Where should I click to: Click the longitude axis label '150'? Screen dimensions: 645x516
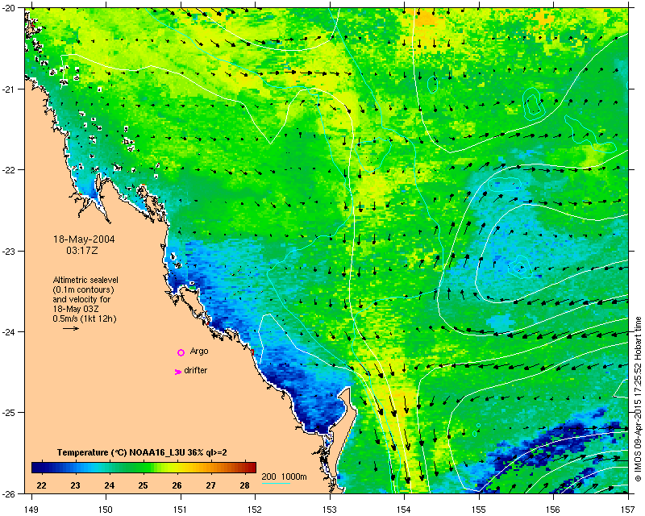(106, 510)
